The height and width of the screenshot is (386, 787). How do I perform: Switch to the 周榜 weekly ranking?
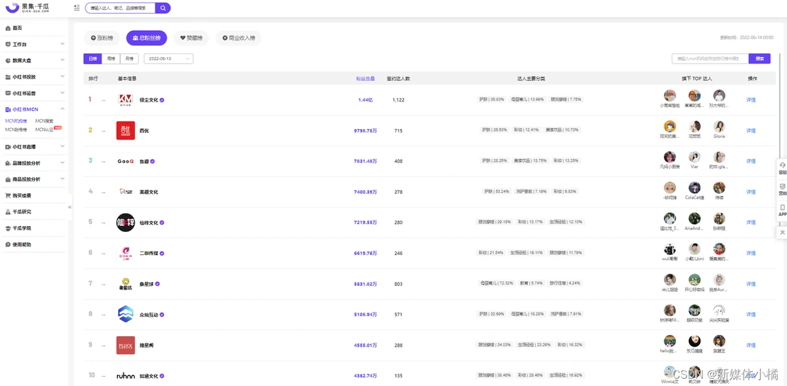coord(111,59)
